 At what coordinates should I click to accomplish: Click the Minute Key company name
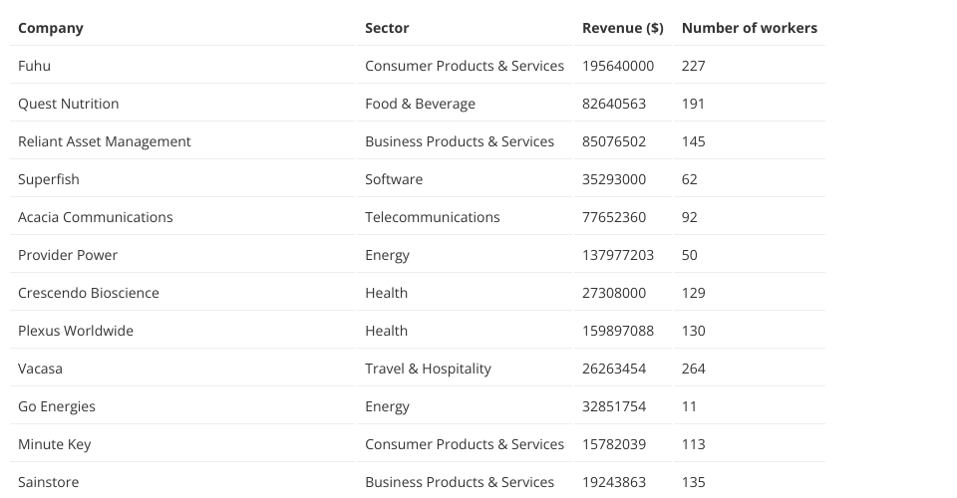(x=54, y=444)
